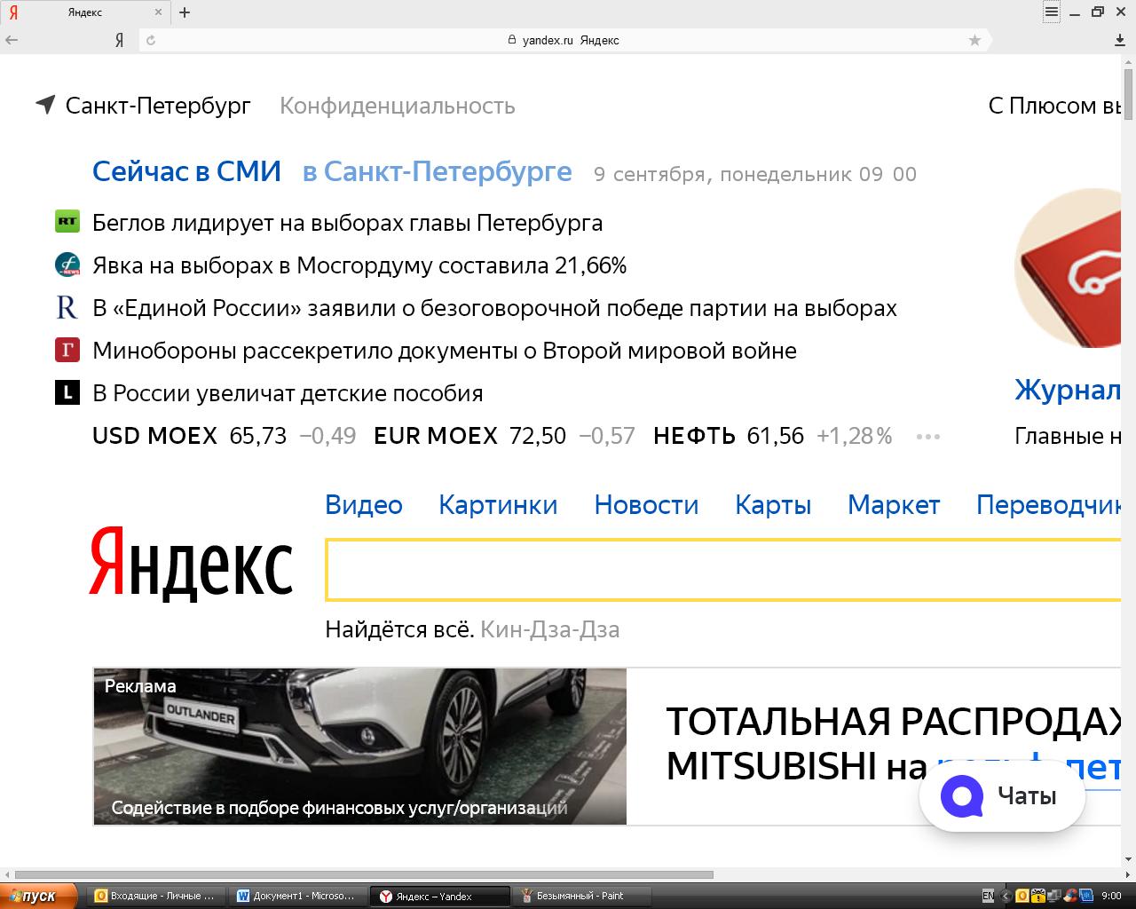
Task: Click the Яндекс logo
Action: click(191, 563)
